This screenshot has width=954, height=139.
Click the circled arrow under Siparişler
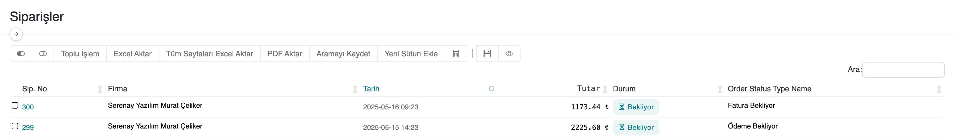click(x=16, y=34)
